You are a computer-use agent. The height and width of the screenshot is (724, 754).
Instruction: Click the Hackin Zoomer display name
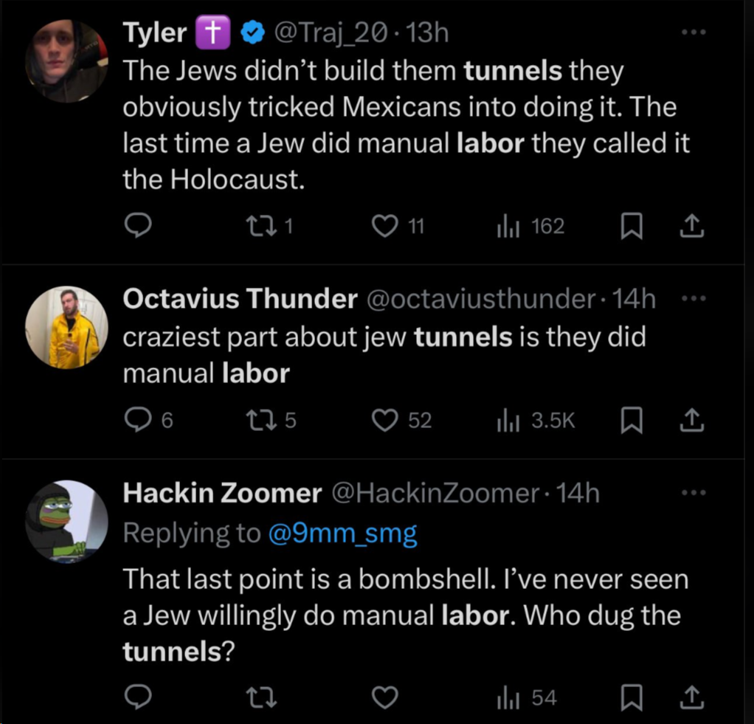(222, 494)
